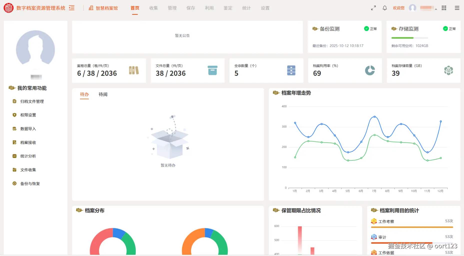Click the 全宗数量 value 5
Screen dimensions: 464x256
pyautogui.click(x=236, y=73)
